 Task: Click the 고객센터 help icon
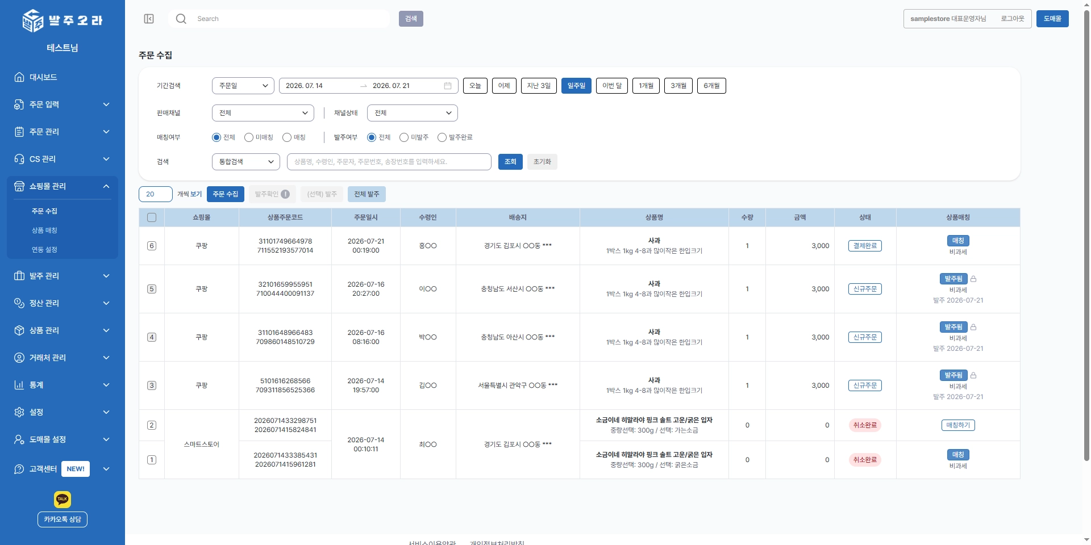pyautogui.click(x=19, y=469)
